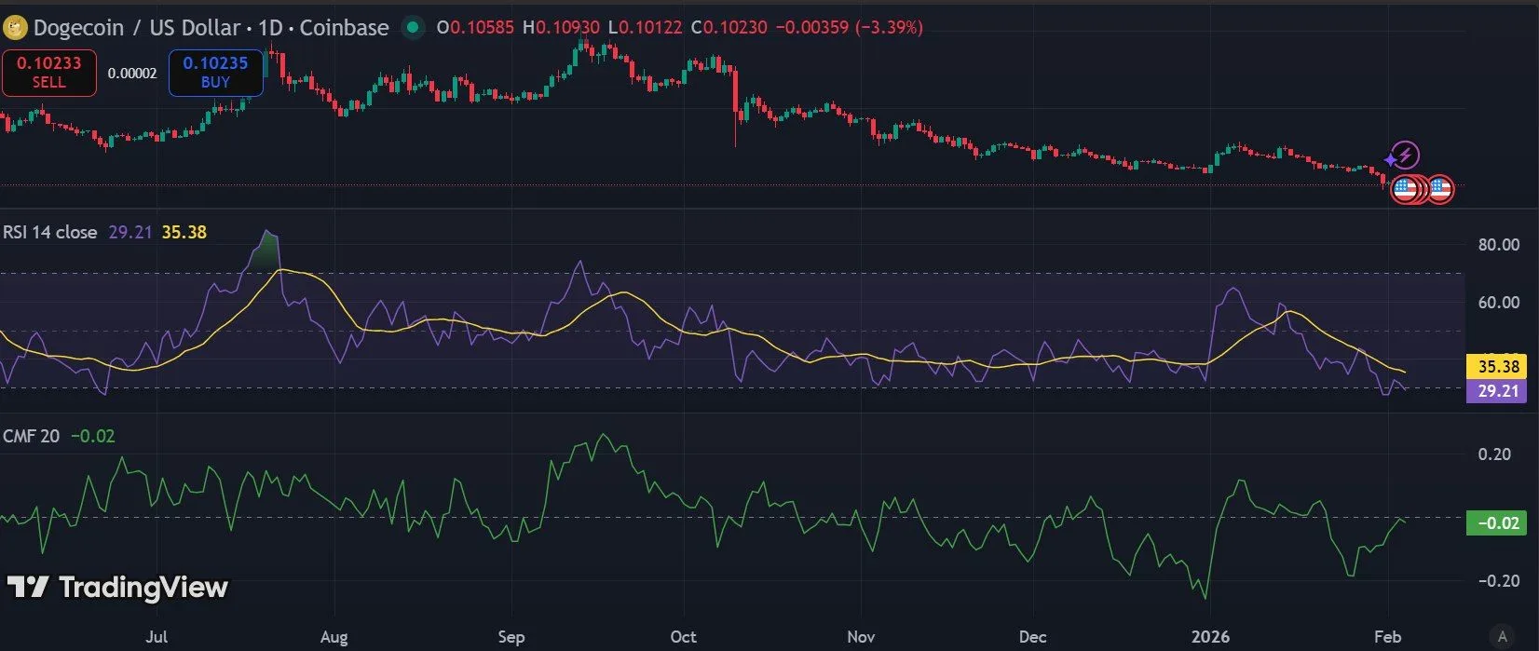This screenshot has width=1539, height=651.
Task: Open the purple lightning bolt event marker
Action: pos(1404,155)
